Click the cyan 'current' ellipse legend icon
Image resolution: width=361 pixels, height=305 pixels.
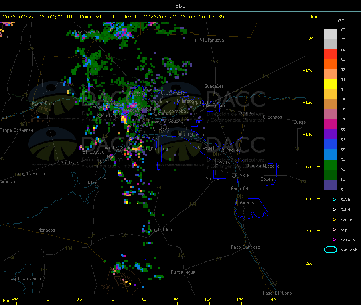tap(331, 250)
